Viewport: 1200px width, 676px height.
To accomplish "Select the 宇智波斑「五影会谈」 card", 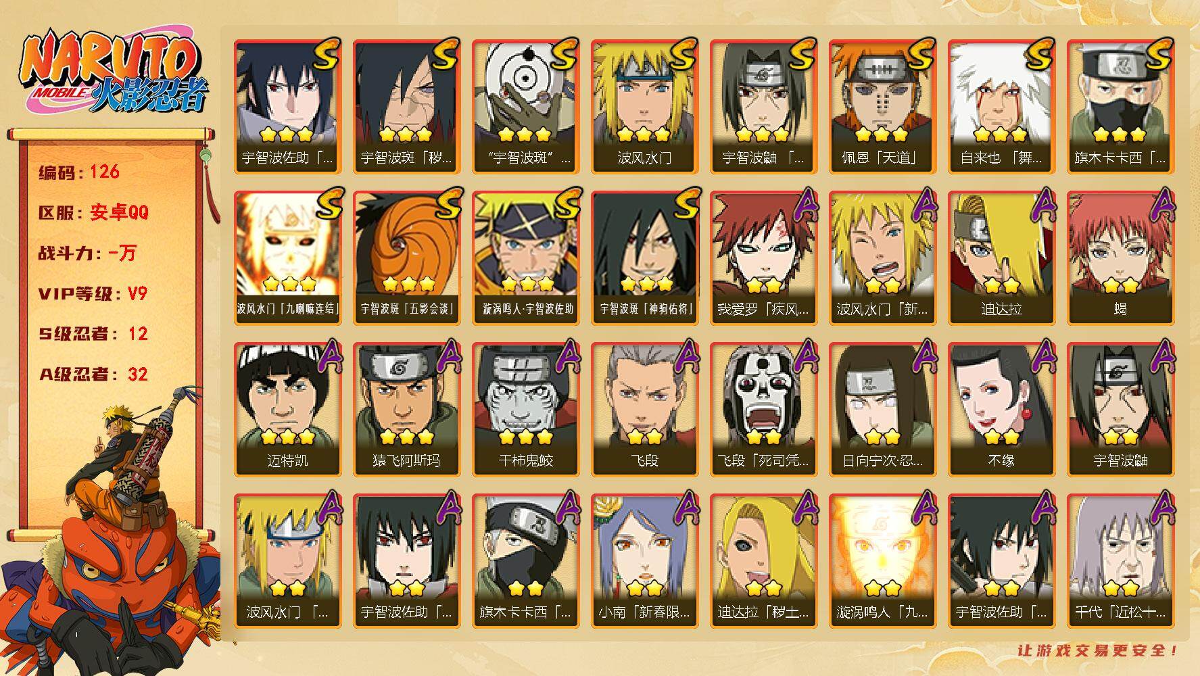I will coord(406,258).
